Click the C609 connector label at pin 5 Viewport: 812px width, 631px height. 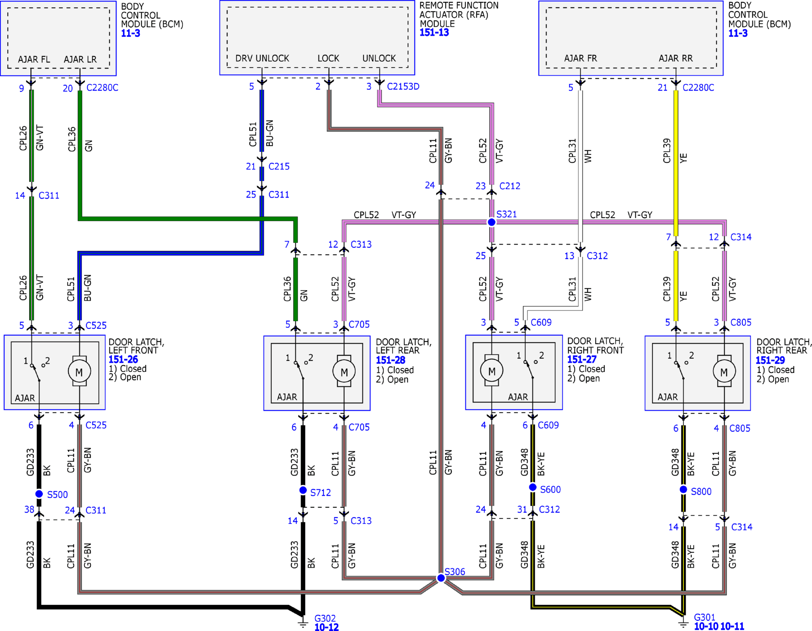coord(541,323)
